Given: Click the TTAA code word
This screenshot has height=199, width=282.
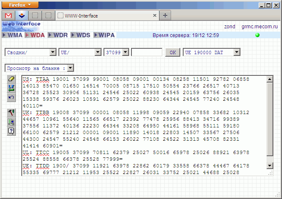Looking at the screenshot, I should (x=43, y=79).
